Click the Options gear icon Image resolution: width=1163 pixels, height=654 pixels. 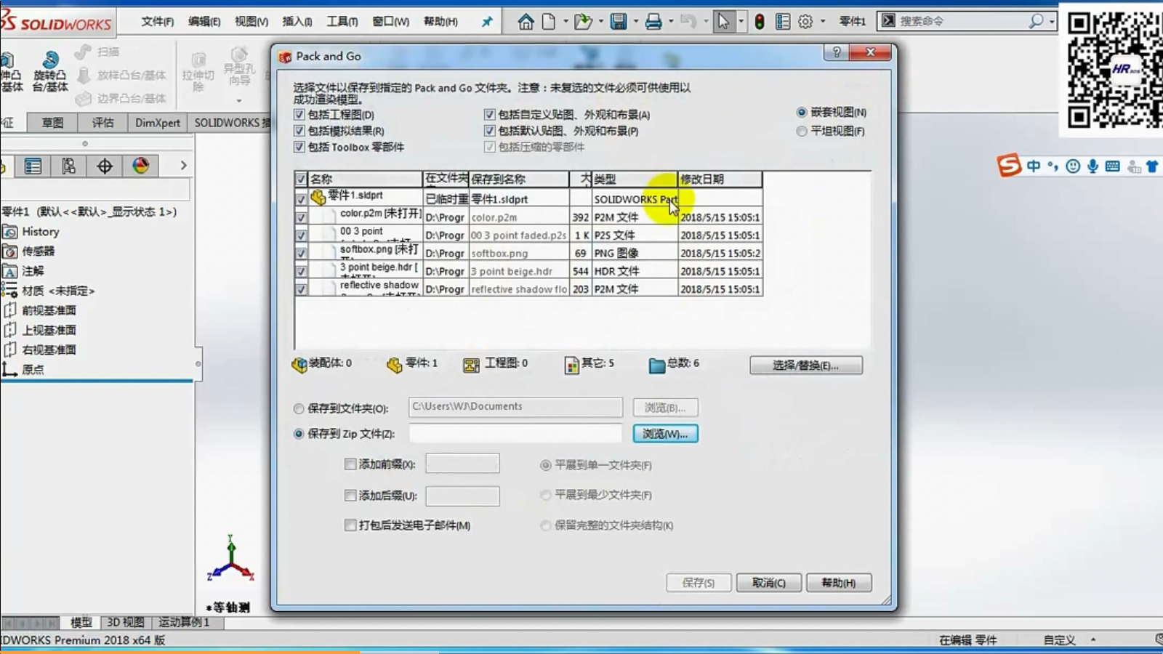click(805, 22)
